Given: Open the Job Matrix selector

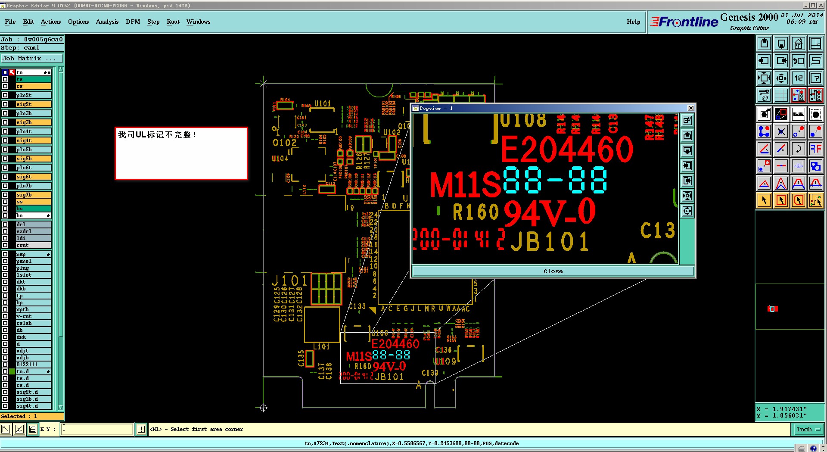Looking at the screenshot, I should click(x=32, y=59).
